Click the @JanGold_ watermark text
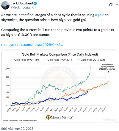Viewport: 119px width, 131px height. 109,120
